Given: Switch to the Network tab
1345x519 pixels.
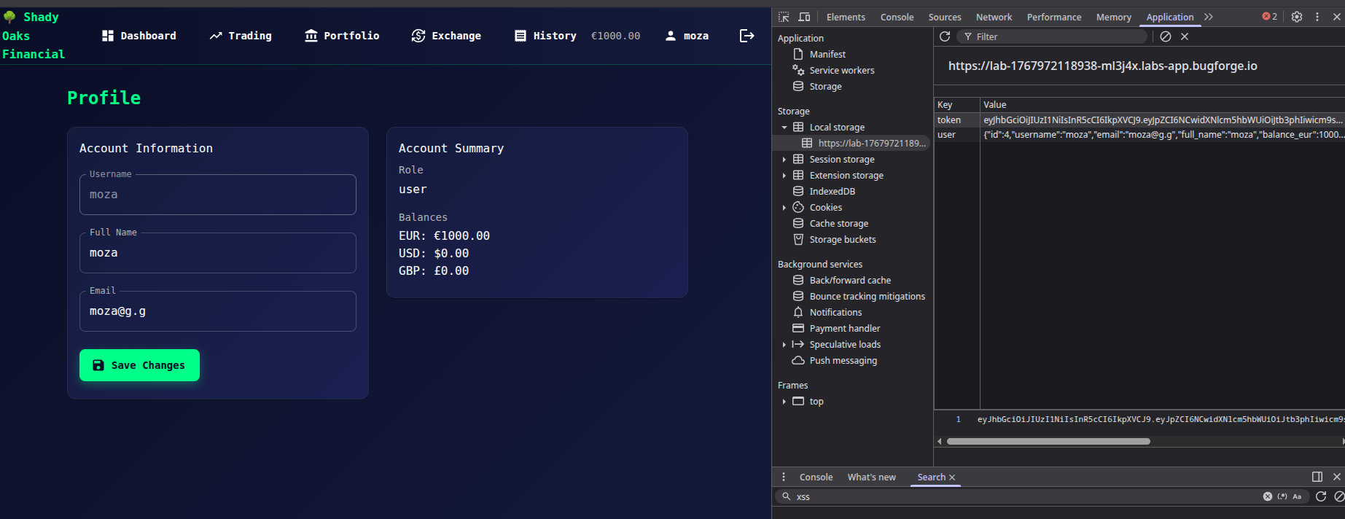Looking at the screenshot, I should [x=994, y=17].
